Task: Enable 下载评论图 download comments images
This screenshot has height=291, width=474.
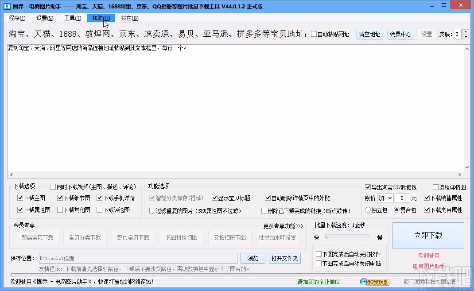Action: pos(100,210)
